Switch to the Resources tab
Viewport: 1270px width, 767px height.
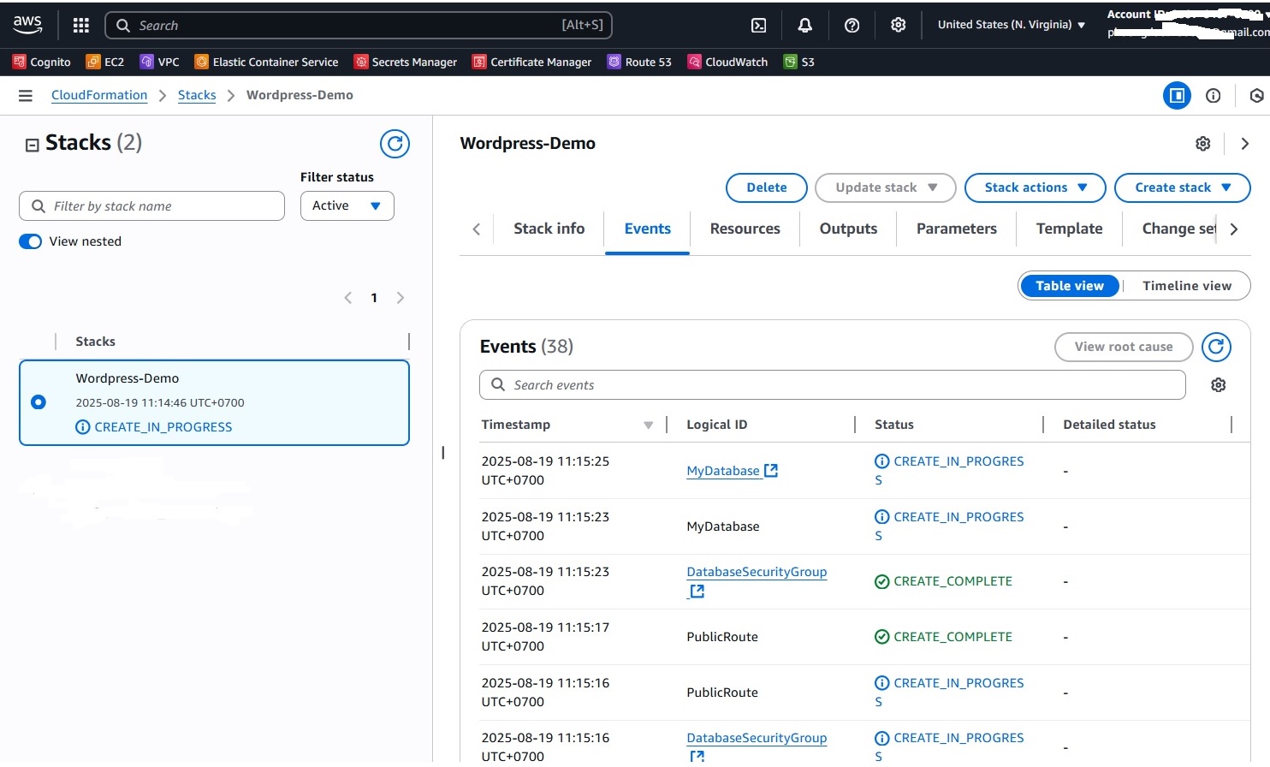click(745, 229)
